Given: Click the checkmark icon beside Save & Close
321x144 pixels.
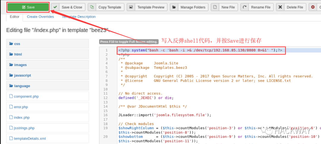Looking at the screenshot, I should tap(55, 7).
